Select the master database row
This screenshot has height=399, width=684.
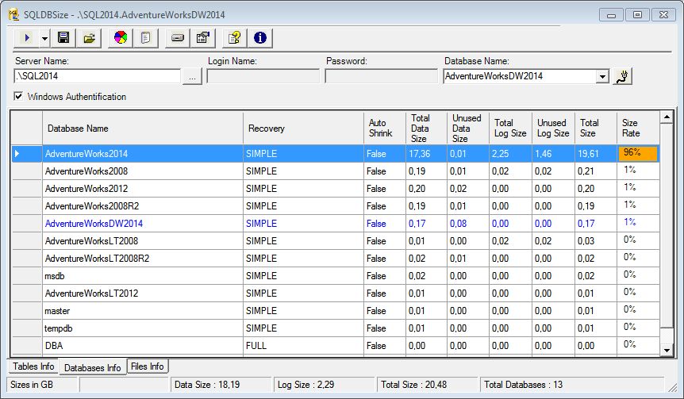[x=336, y=310]
